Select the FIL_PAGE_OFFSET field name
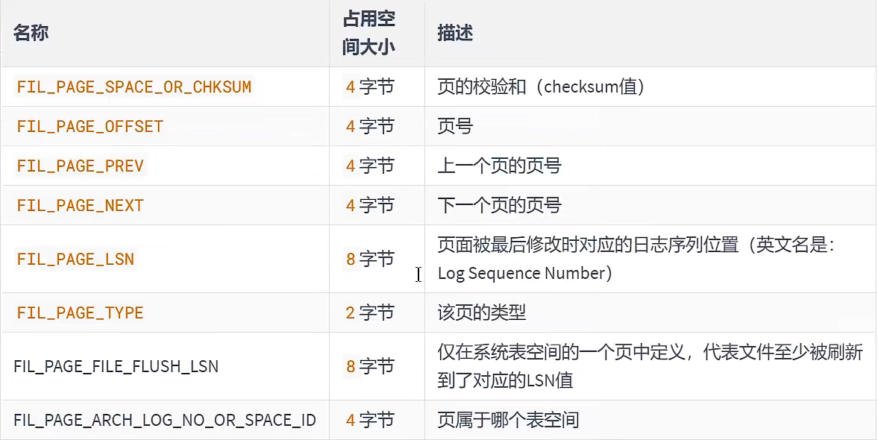This screenshot has width=878, height=440. pos(90,127)
